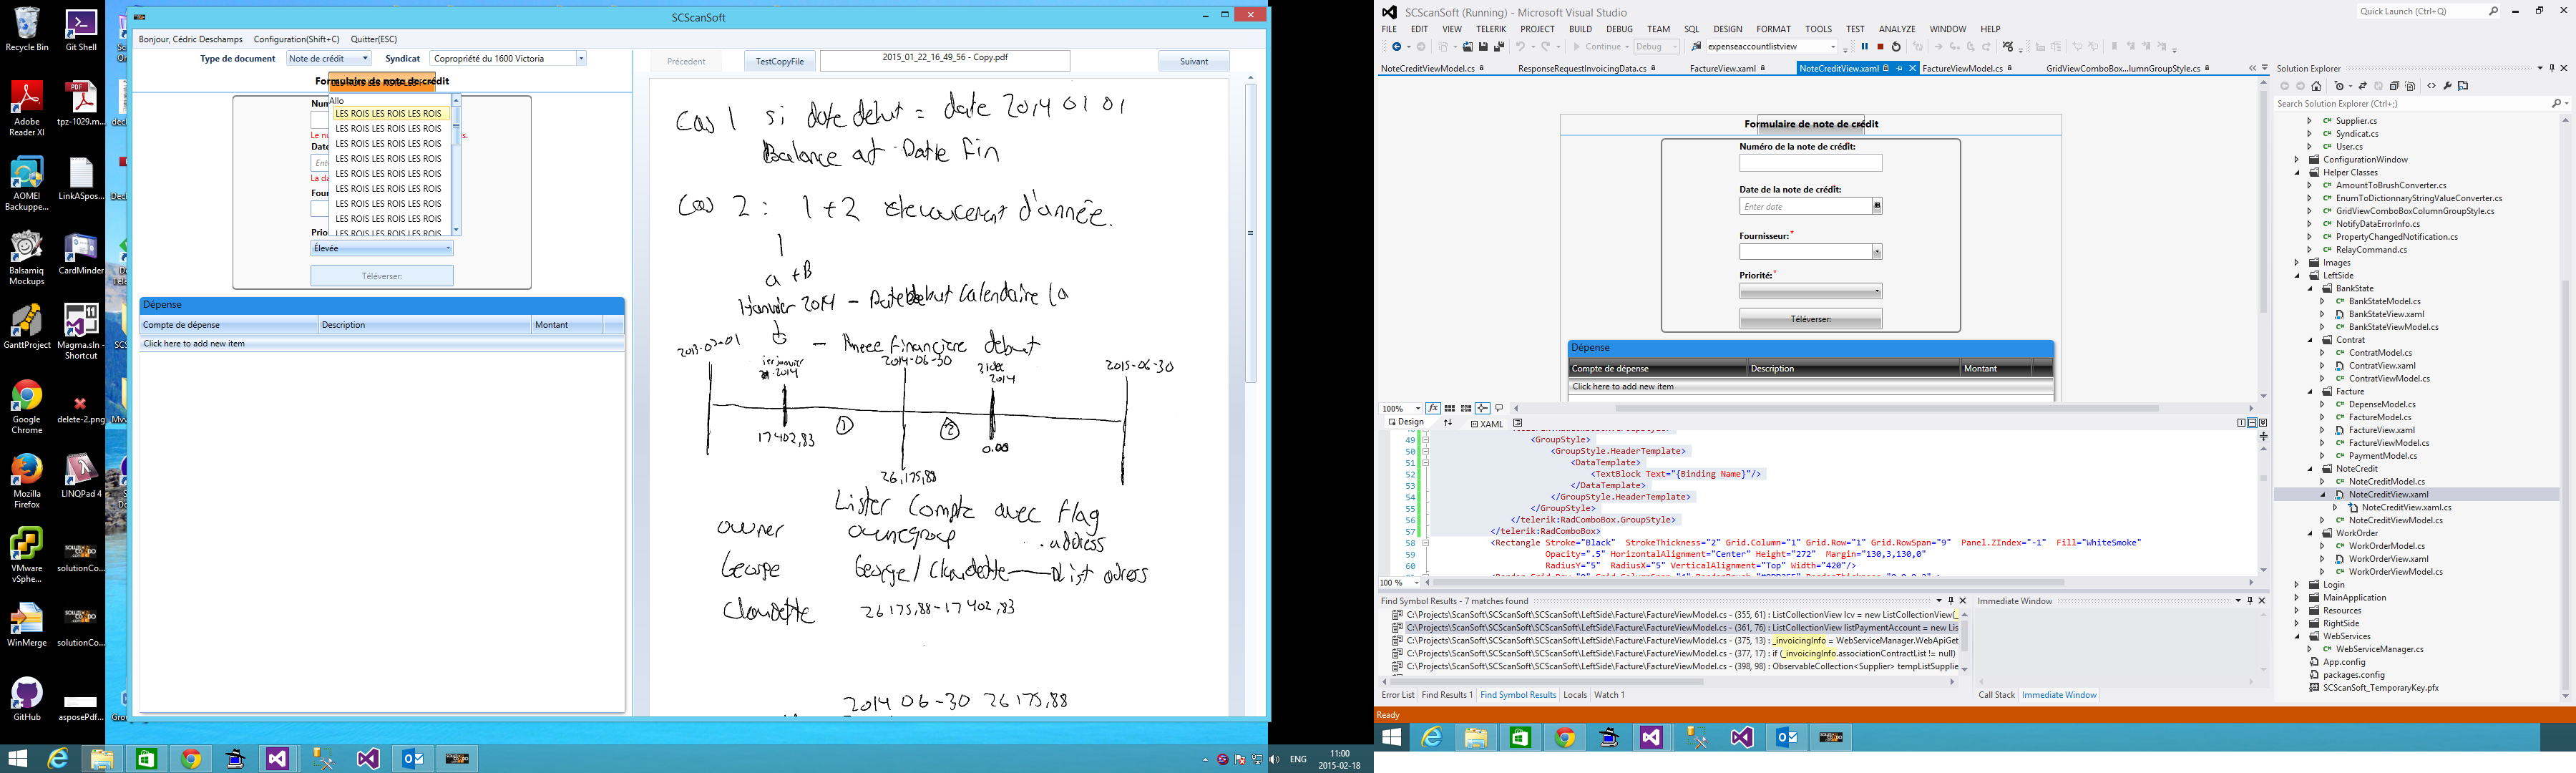Click the Restart debugging icon
This screenshot has width=2576, height=773.
[1896, 47]
